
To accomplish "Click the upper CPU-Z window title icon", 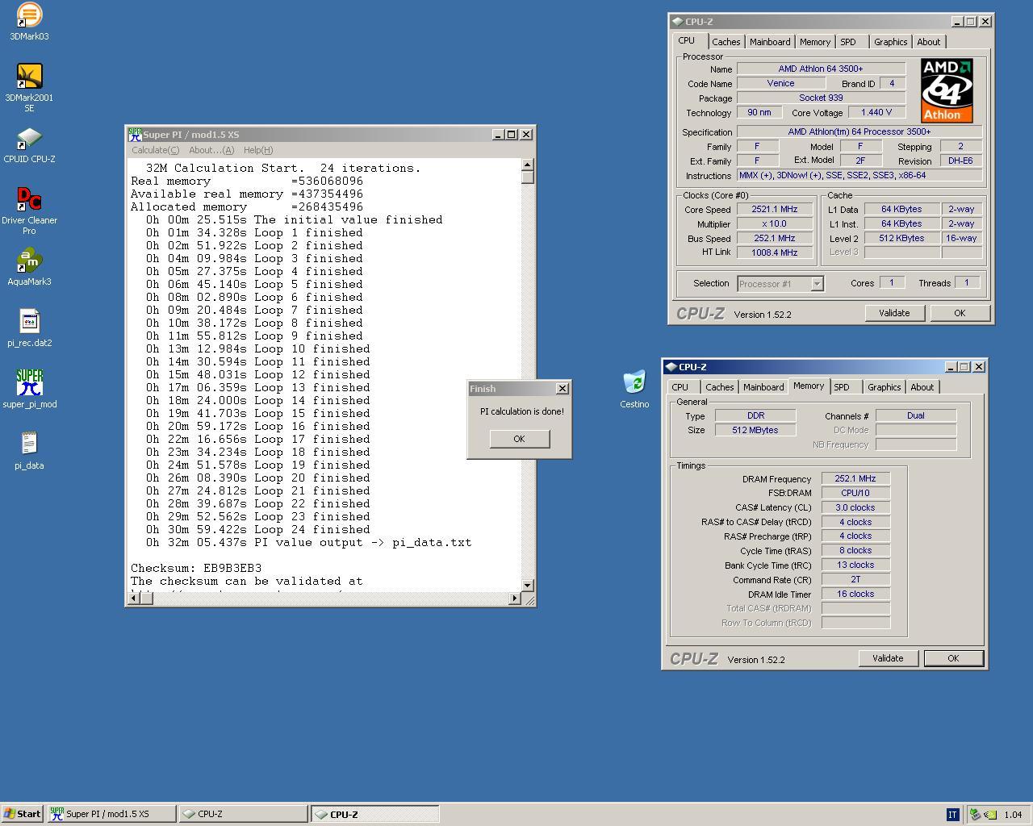I will [x=677, y=22].
